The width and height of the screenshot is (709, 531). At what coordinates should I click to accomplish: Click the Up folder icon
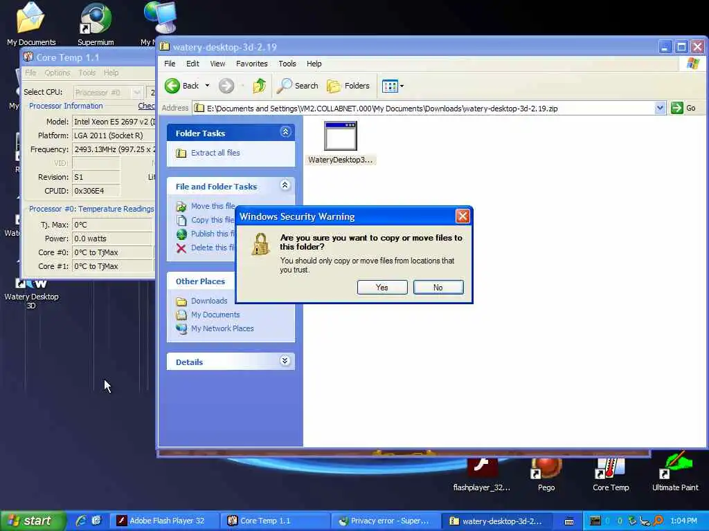[260, 86]
